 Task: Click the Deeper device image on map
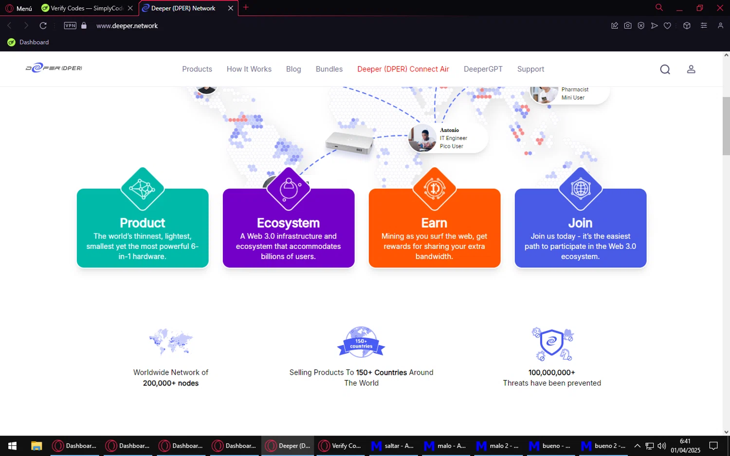click(349, 142)
